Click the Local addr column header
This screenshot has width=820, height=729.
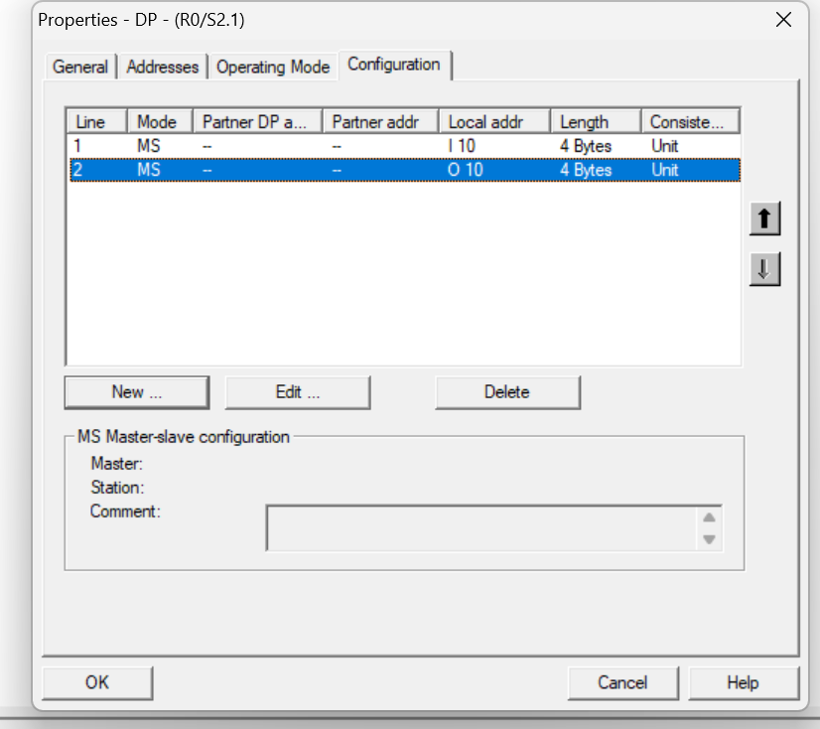pyautogui.click(x=494, y=121)
